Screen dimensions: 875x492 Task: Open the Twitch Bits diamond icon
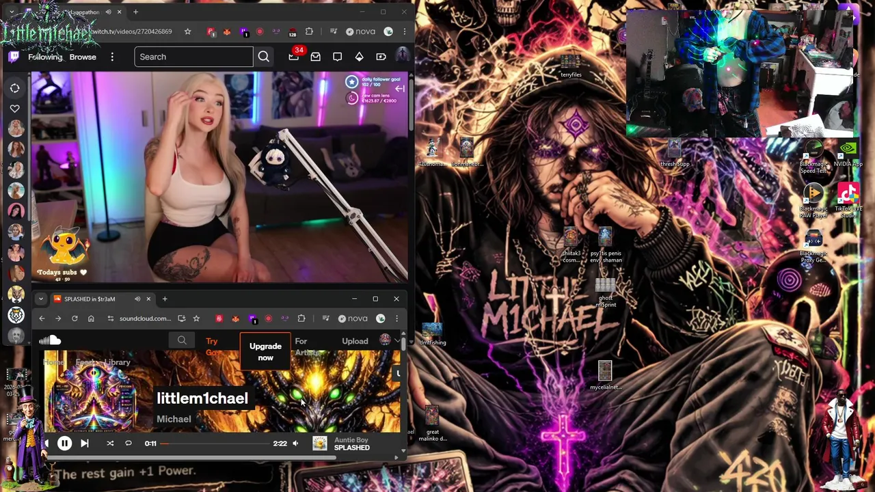pos(359,57)
